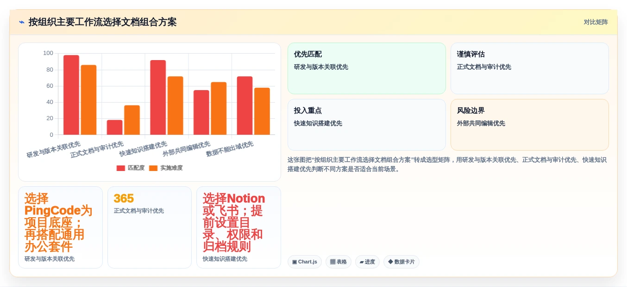The height and width of the screenshot is (287, 627).
Task: Click the red 匹配度 bar for 外部共同编辑优先
Action: point(201,113)
